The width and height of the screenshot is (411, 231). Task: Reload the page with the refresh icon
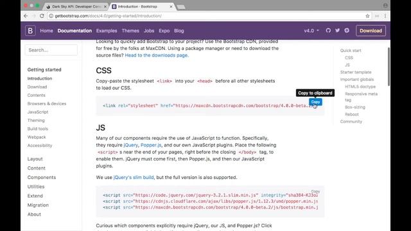click(x=42, y=15)
